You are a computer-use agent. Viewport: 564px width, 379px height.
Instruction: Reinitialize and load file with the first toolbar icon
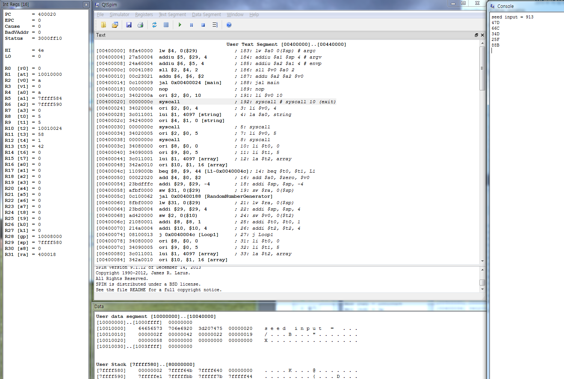pos(103,24)
